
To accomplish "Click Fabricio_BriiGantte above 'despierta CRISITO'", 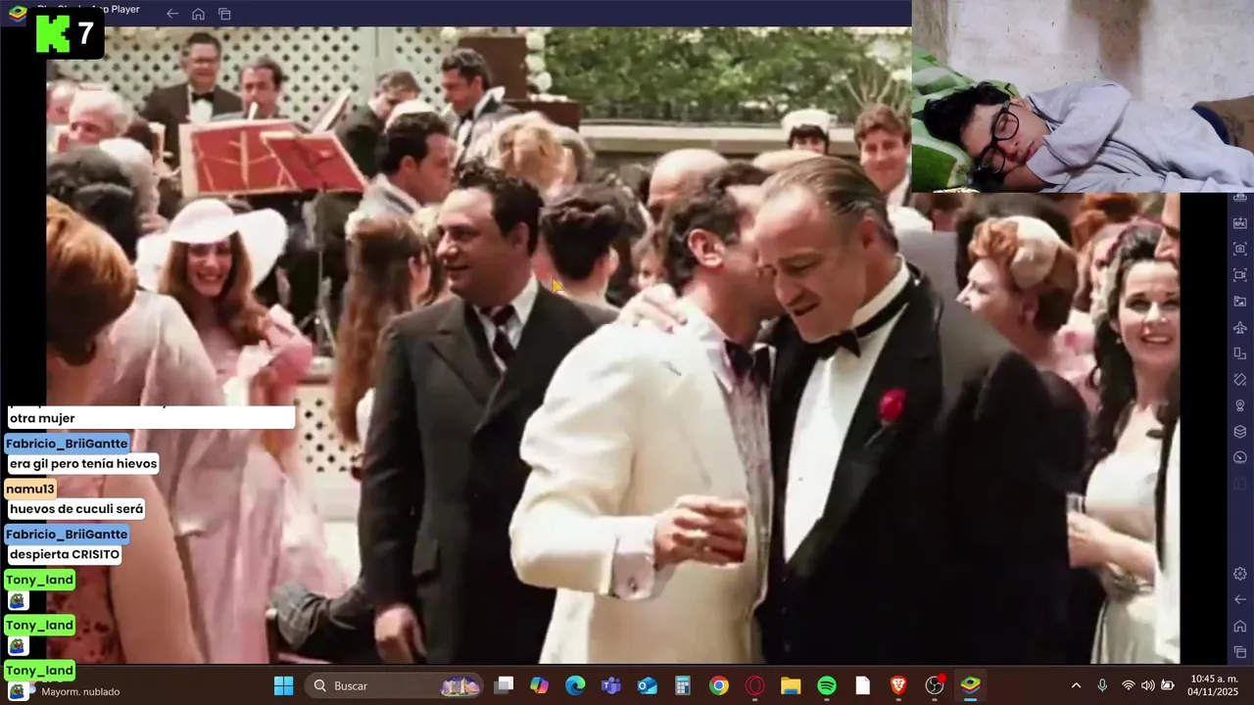I will [x=67, y=534].
